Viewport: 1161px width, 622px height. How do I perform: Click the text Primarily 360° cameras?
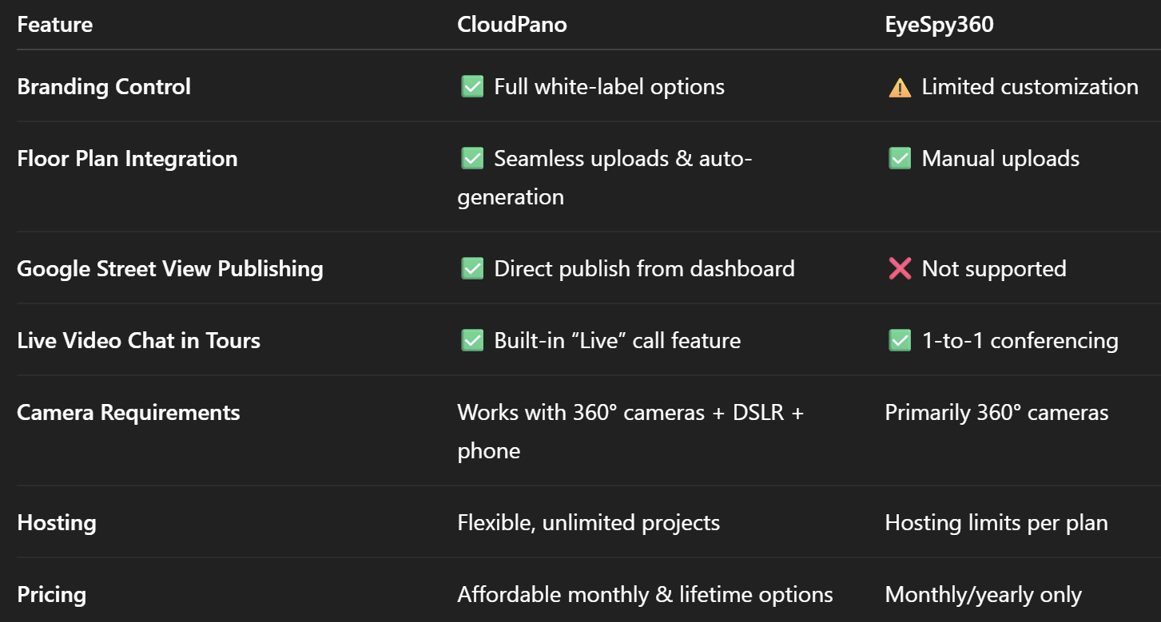click(996, 412)
